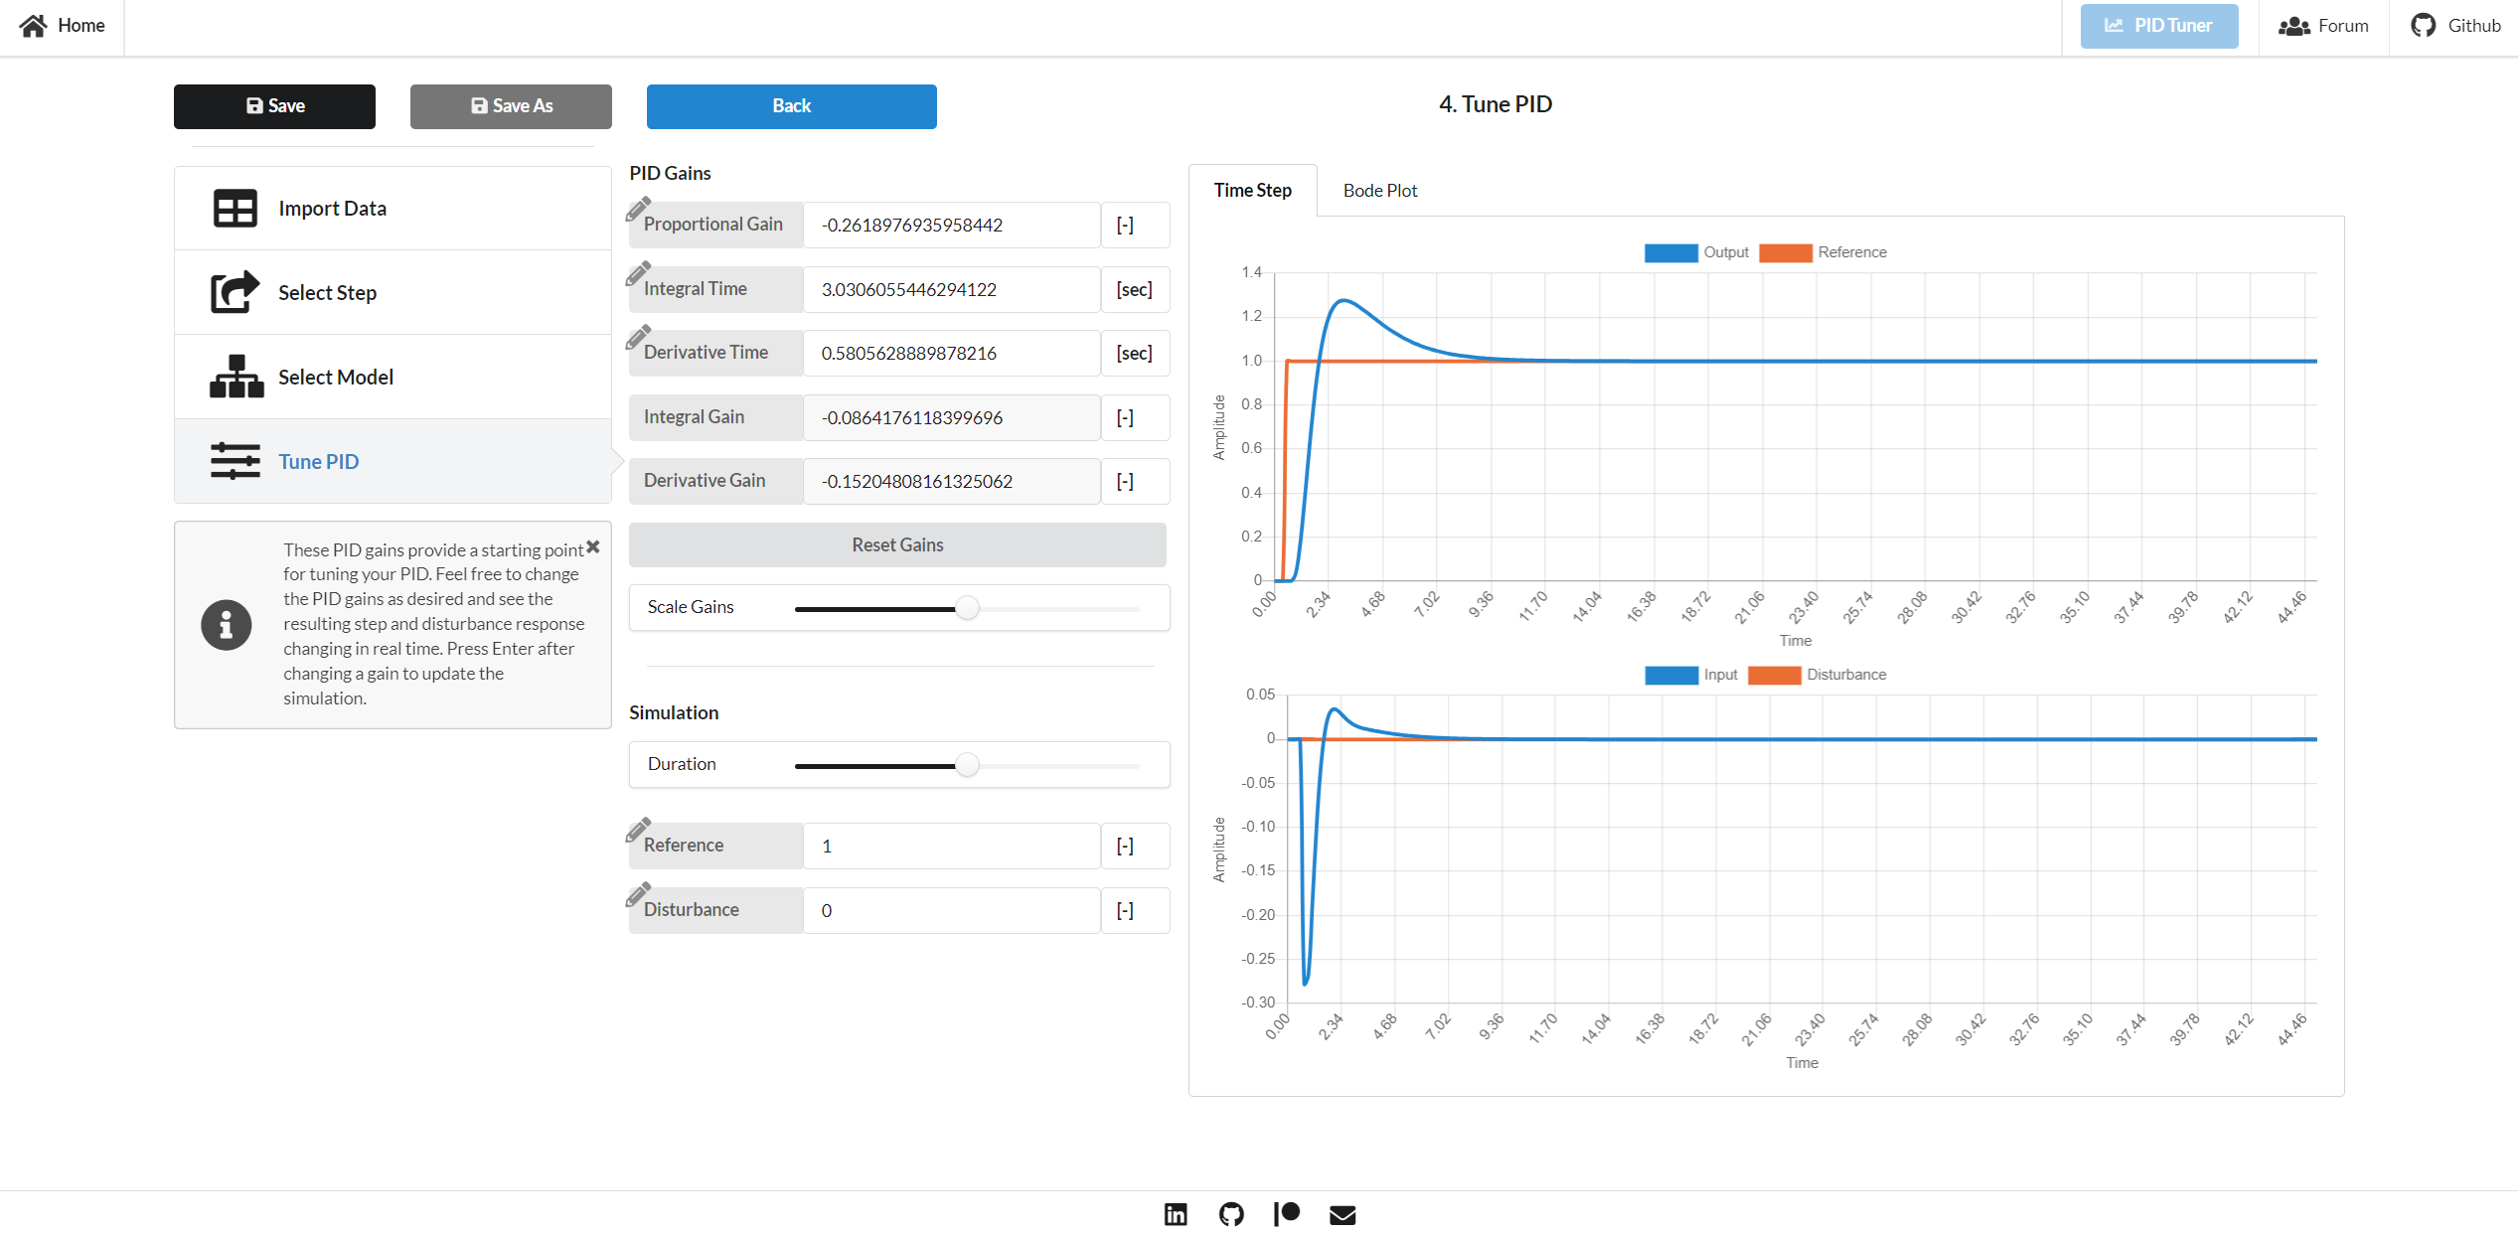
Task: Click the Select Step share icon
Action: point(235,292)
